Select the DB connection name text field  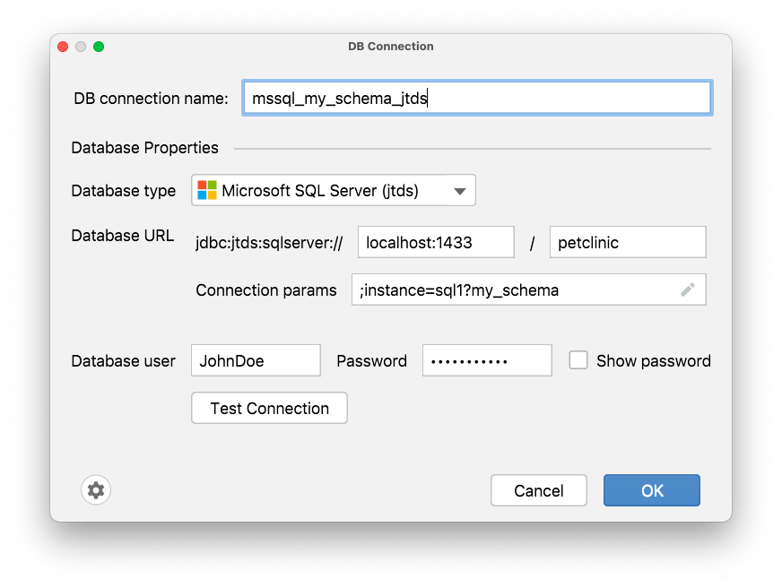coord(476,98)
